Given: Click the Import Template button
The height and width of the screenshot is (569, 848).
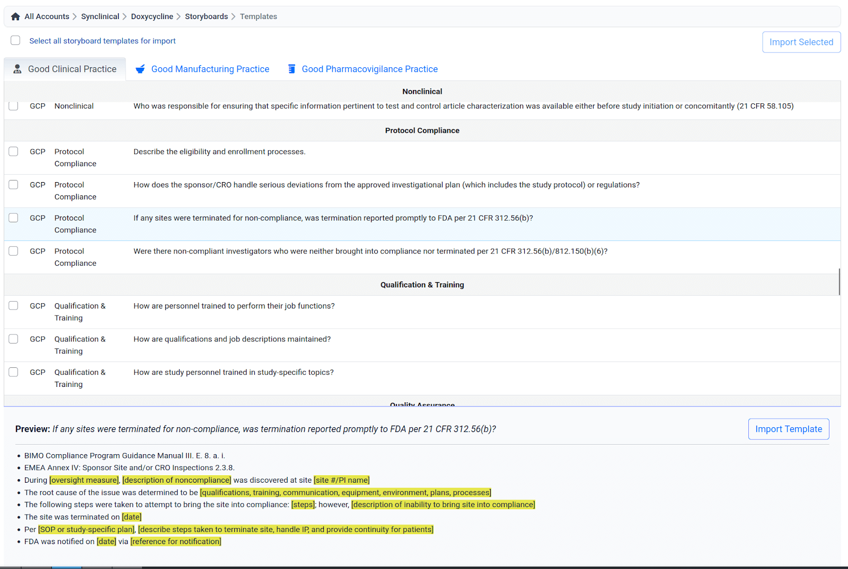Looking at the screenshot, I should 788,429.
